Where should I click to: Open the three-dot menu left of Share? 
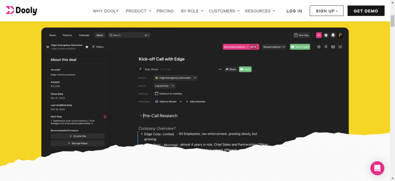(220, 69)
